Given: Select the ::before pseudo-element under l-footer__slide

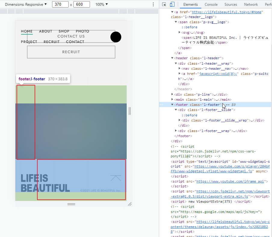Looking at the screenshot, I should tap(189, 115).
